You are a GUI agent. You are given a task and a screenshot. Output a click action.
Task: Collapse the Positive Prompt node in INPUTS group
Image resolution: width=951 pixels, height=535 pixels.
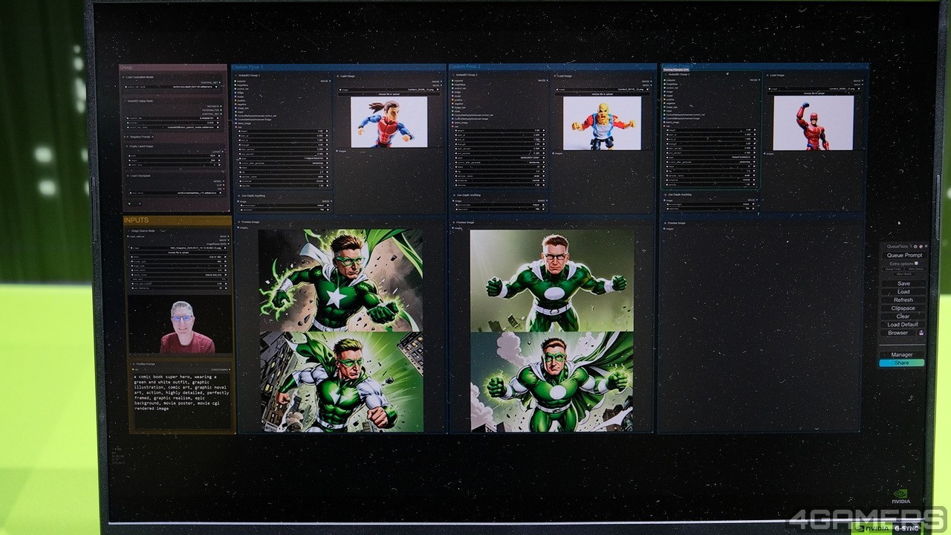click(133, 364)
